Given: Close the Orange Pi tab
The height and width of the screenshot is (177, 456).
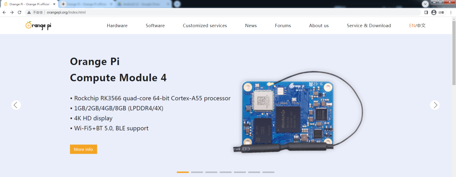Looking at the screenshot, I should point(54,4).
